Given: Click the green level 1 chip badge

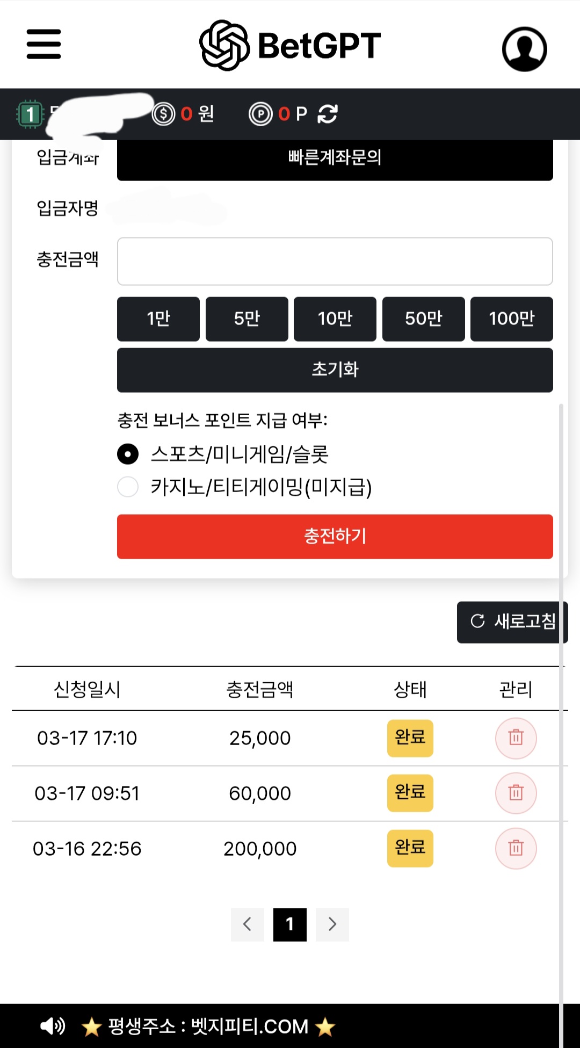Looking at the screenshot, I should [x=30, y=114].
